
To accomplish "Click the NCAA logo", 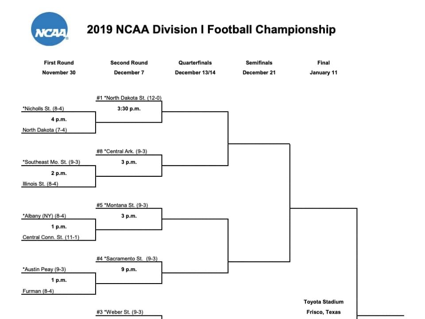I will [x=50, y=29].
